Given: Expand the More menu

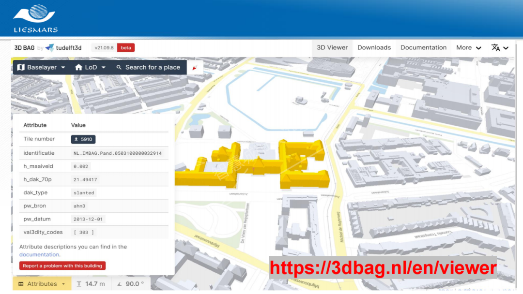Looking at the screenshot, I should point(468,47).
